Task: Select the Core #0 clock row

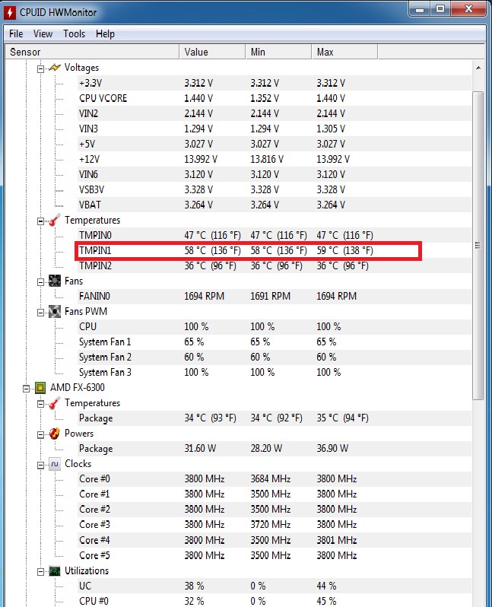Action: 274,479
